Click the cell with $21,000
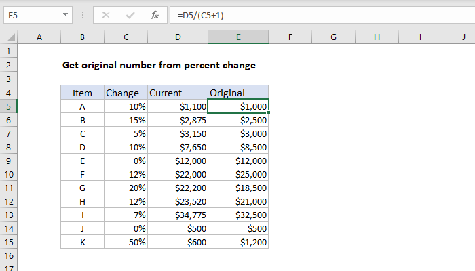This screenshot has width=475, height=271. (x=238, y=201)
